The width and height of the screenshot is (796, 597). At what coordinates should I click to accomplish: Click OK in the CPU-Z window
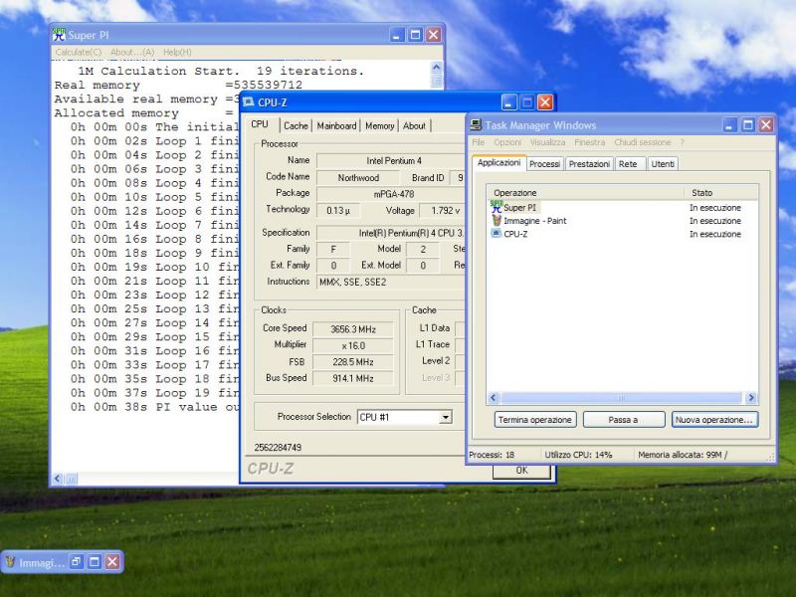521,471
